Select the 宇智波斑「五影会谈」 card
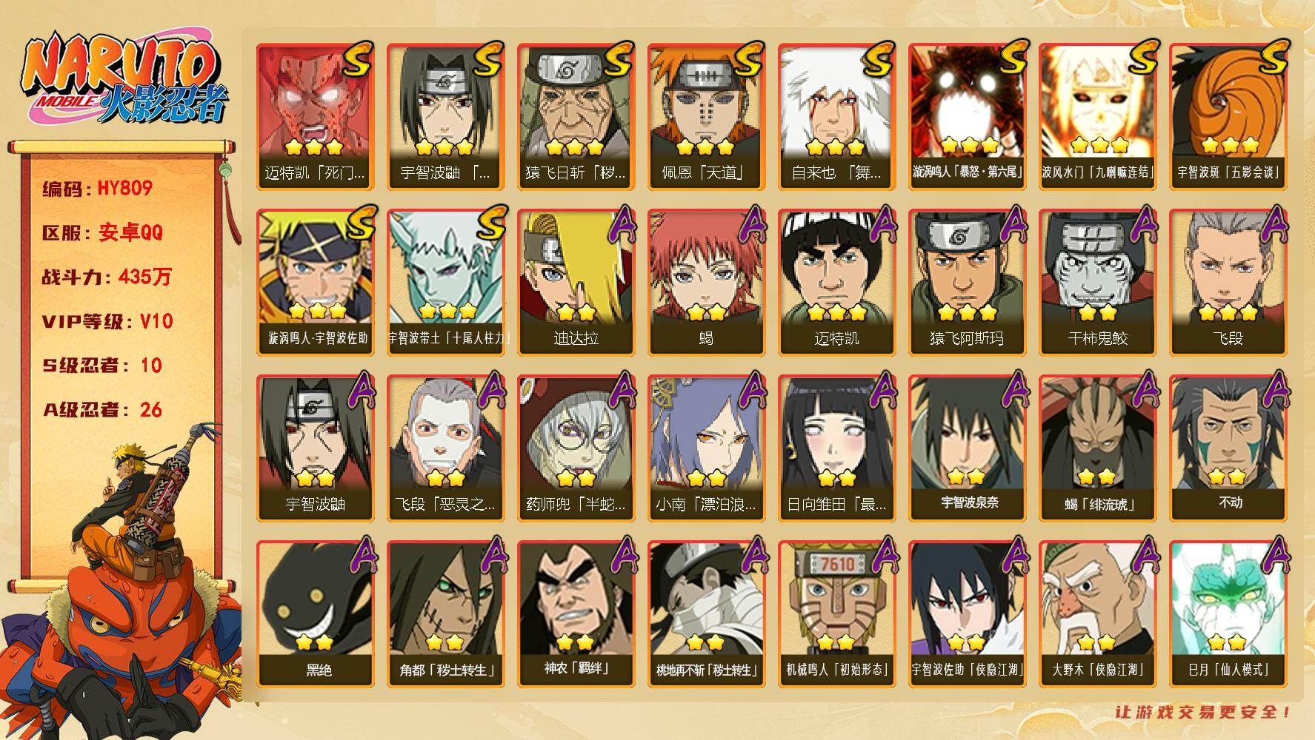This screenshot has height=740, width=1315. tap(1228, 117)
